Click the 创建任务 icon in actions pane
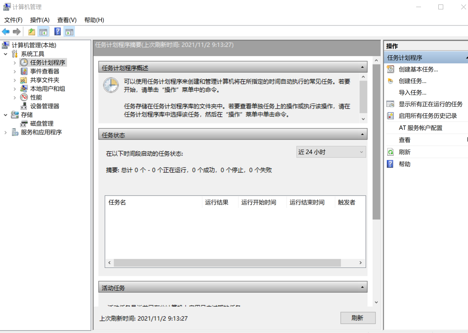This screenshot has height=333, width=468. tap(390, 81)
